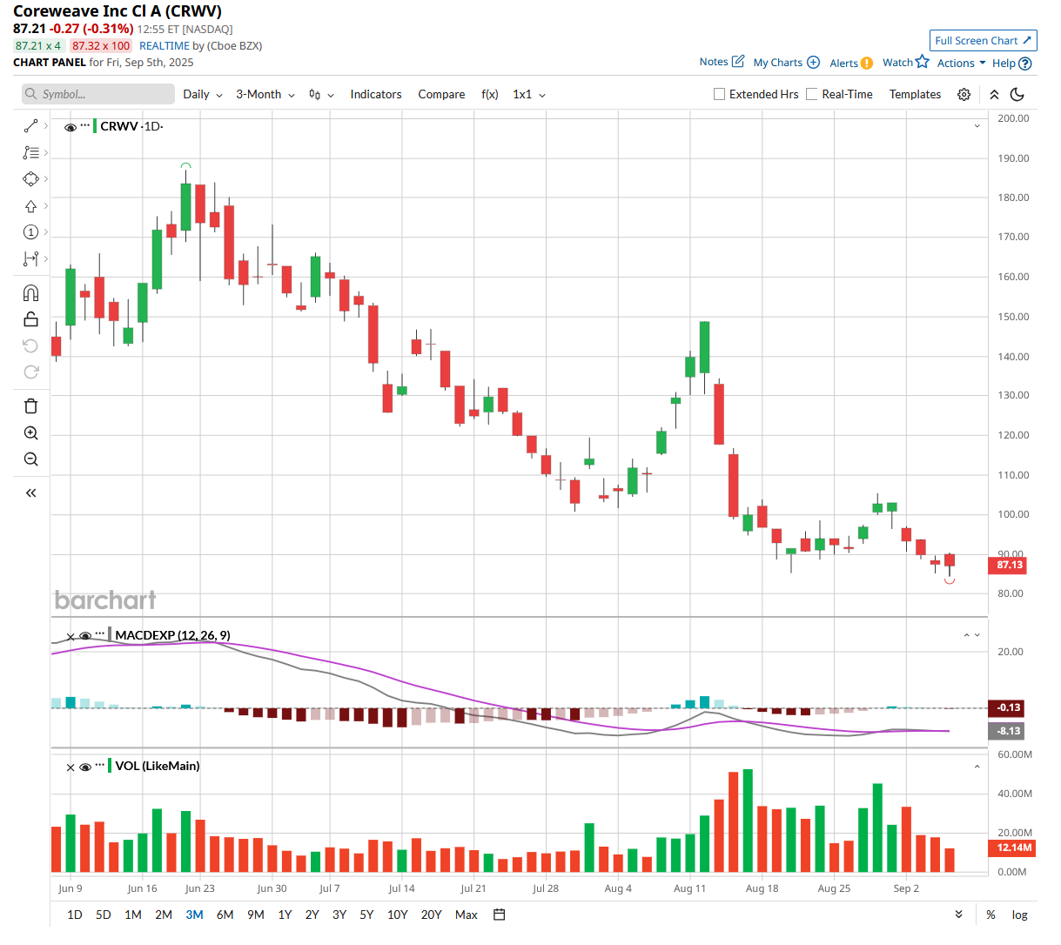
Task: Click the 87.13 current price label
Action: (x=1008, y=565)
